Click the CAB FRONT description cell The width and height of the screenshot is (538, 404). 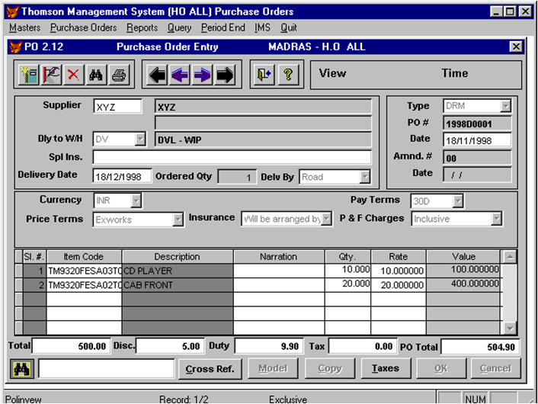point(178,285)
